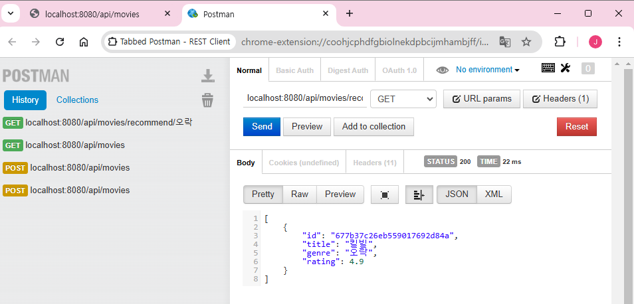Click the request Preview button next to Send
Viewport: 634px width, 304px height.
[307, 127]
